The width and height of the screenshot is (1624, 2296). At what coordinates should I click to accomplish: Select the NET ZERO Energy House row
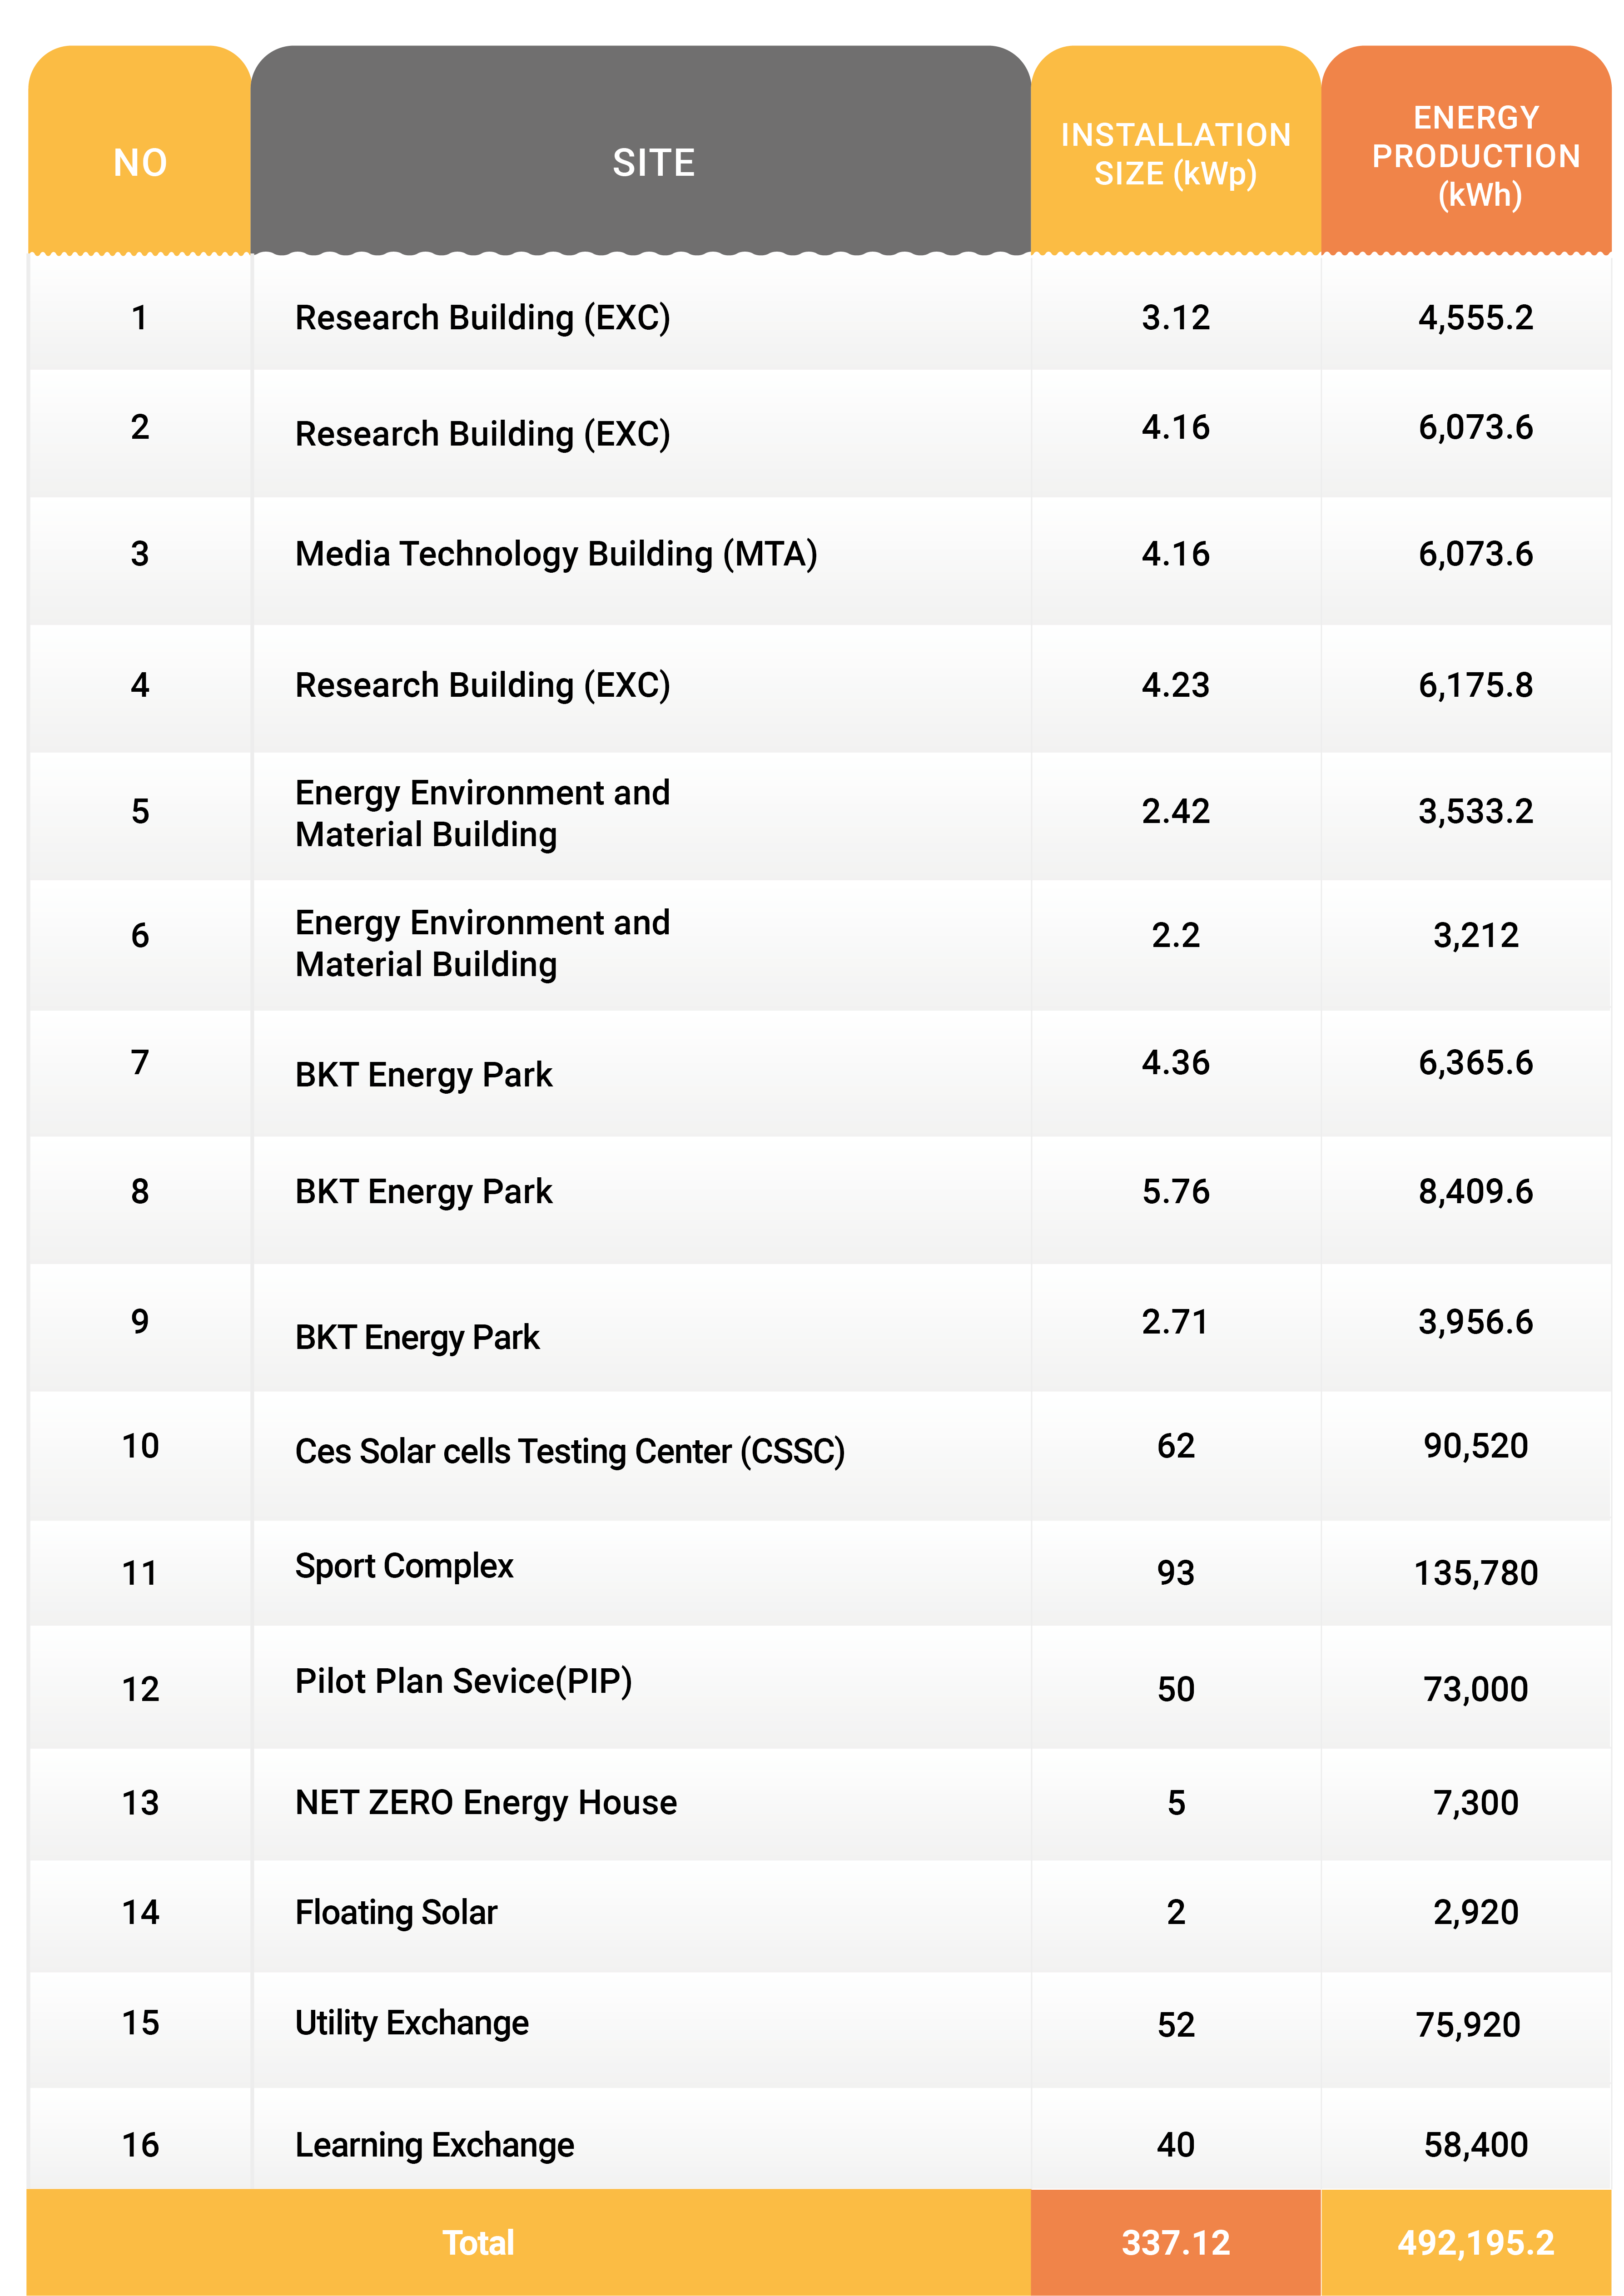click(820, 1803)
